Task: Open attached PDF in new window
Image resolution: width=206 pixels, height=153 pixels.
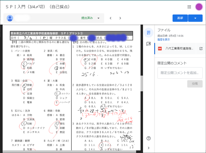Action: [x=201, y=49]
